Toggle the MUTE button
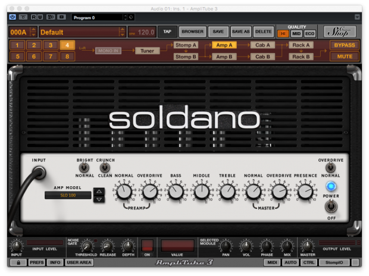 tap(344, 57)
